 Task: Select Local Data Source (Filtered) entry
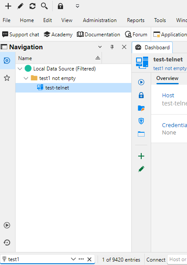pyautogui.click(x=64, y=69)
